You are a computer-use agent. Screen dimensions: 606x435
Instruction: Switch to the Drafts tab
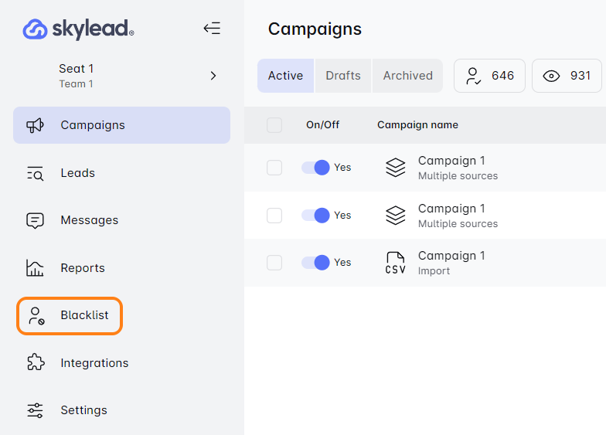point(343,76)
